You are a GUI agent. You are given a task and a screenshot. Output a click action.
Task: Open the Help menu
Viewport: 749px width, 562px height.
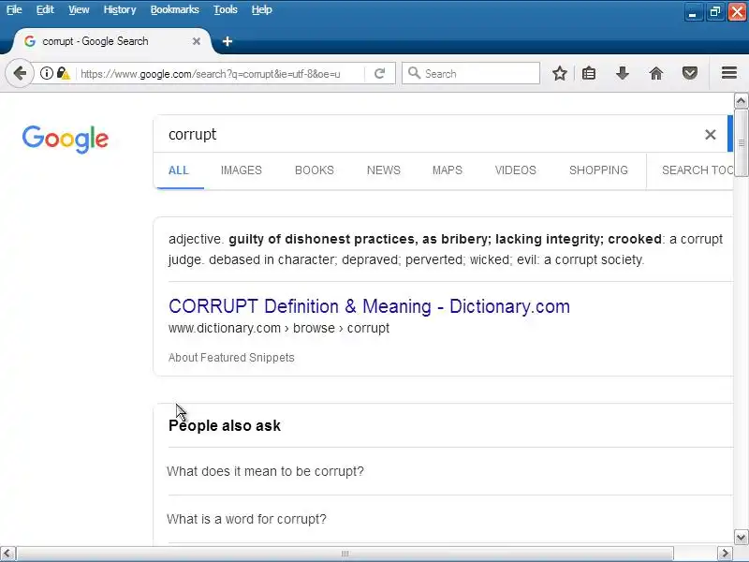click(x=262, y=9)
